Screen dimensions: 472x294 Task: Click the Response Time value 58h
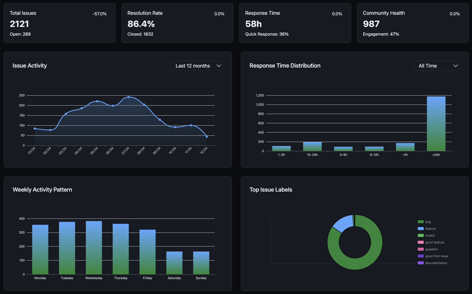coord(253,24)
